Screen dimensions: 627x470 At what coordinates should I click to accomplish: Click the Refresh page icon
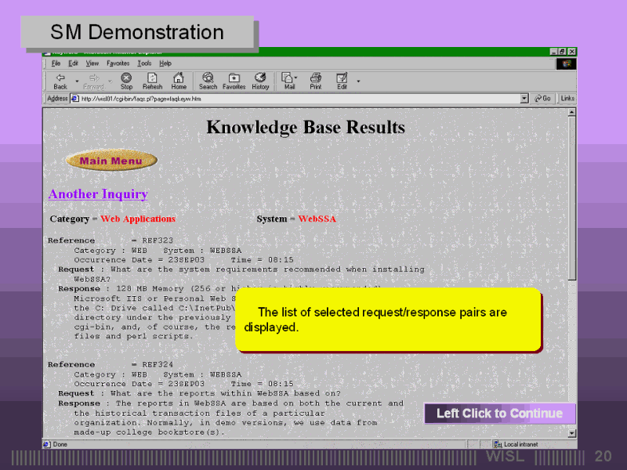152,78
